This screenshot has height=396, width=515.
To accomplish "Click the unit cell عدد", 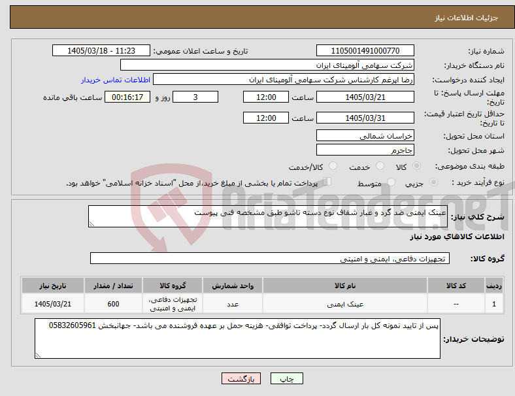I will 233,304.
